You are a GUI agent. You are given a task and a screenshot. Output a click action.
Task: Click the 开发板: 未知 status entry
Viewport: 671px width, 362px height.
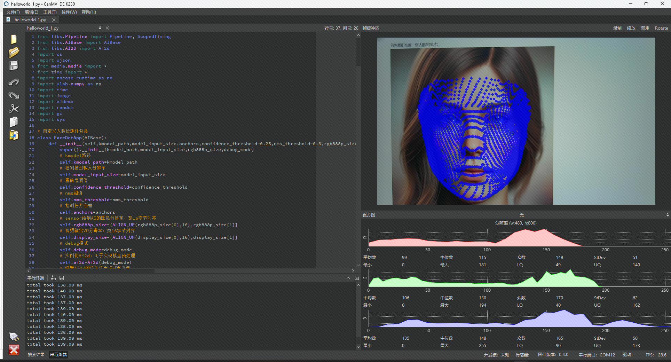[x=496, y=355]
